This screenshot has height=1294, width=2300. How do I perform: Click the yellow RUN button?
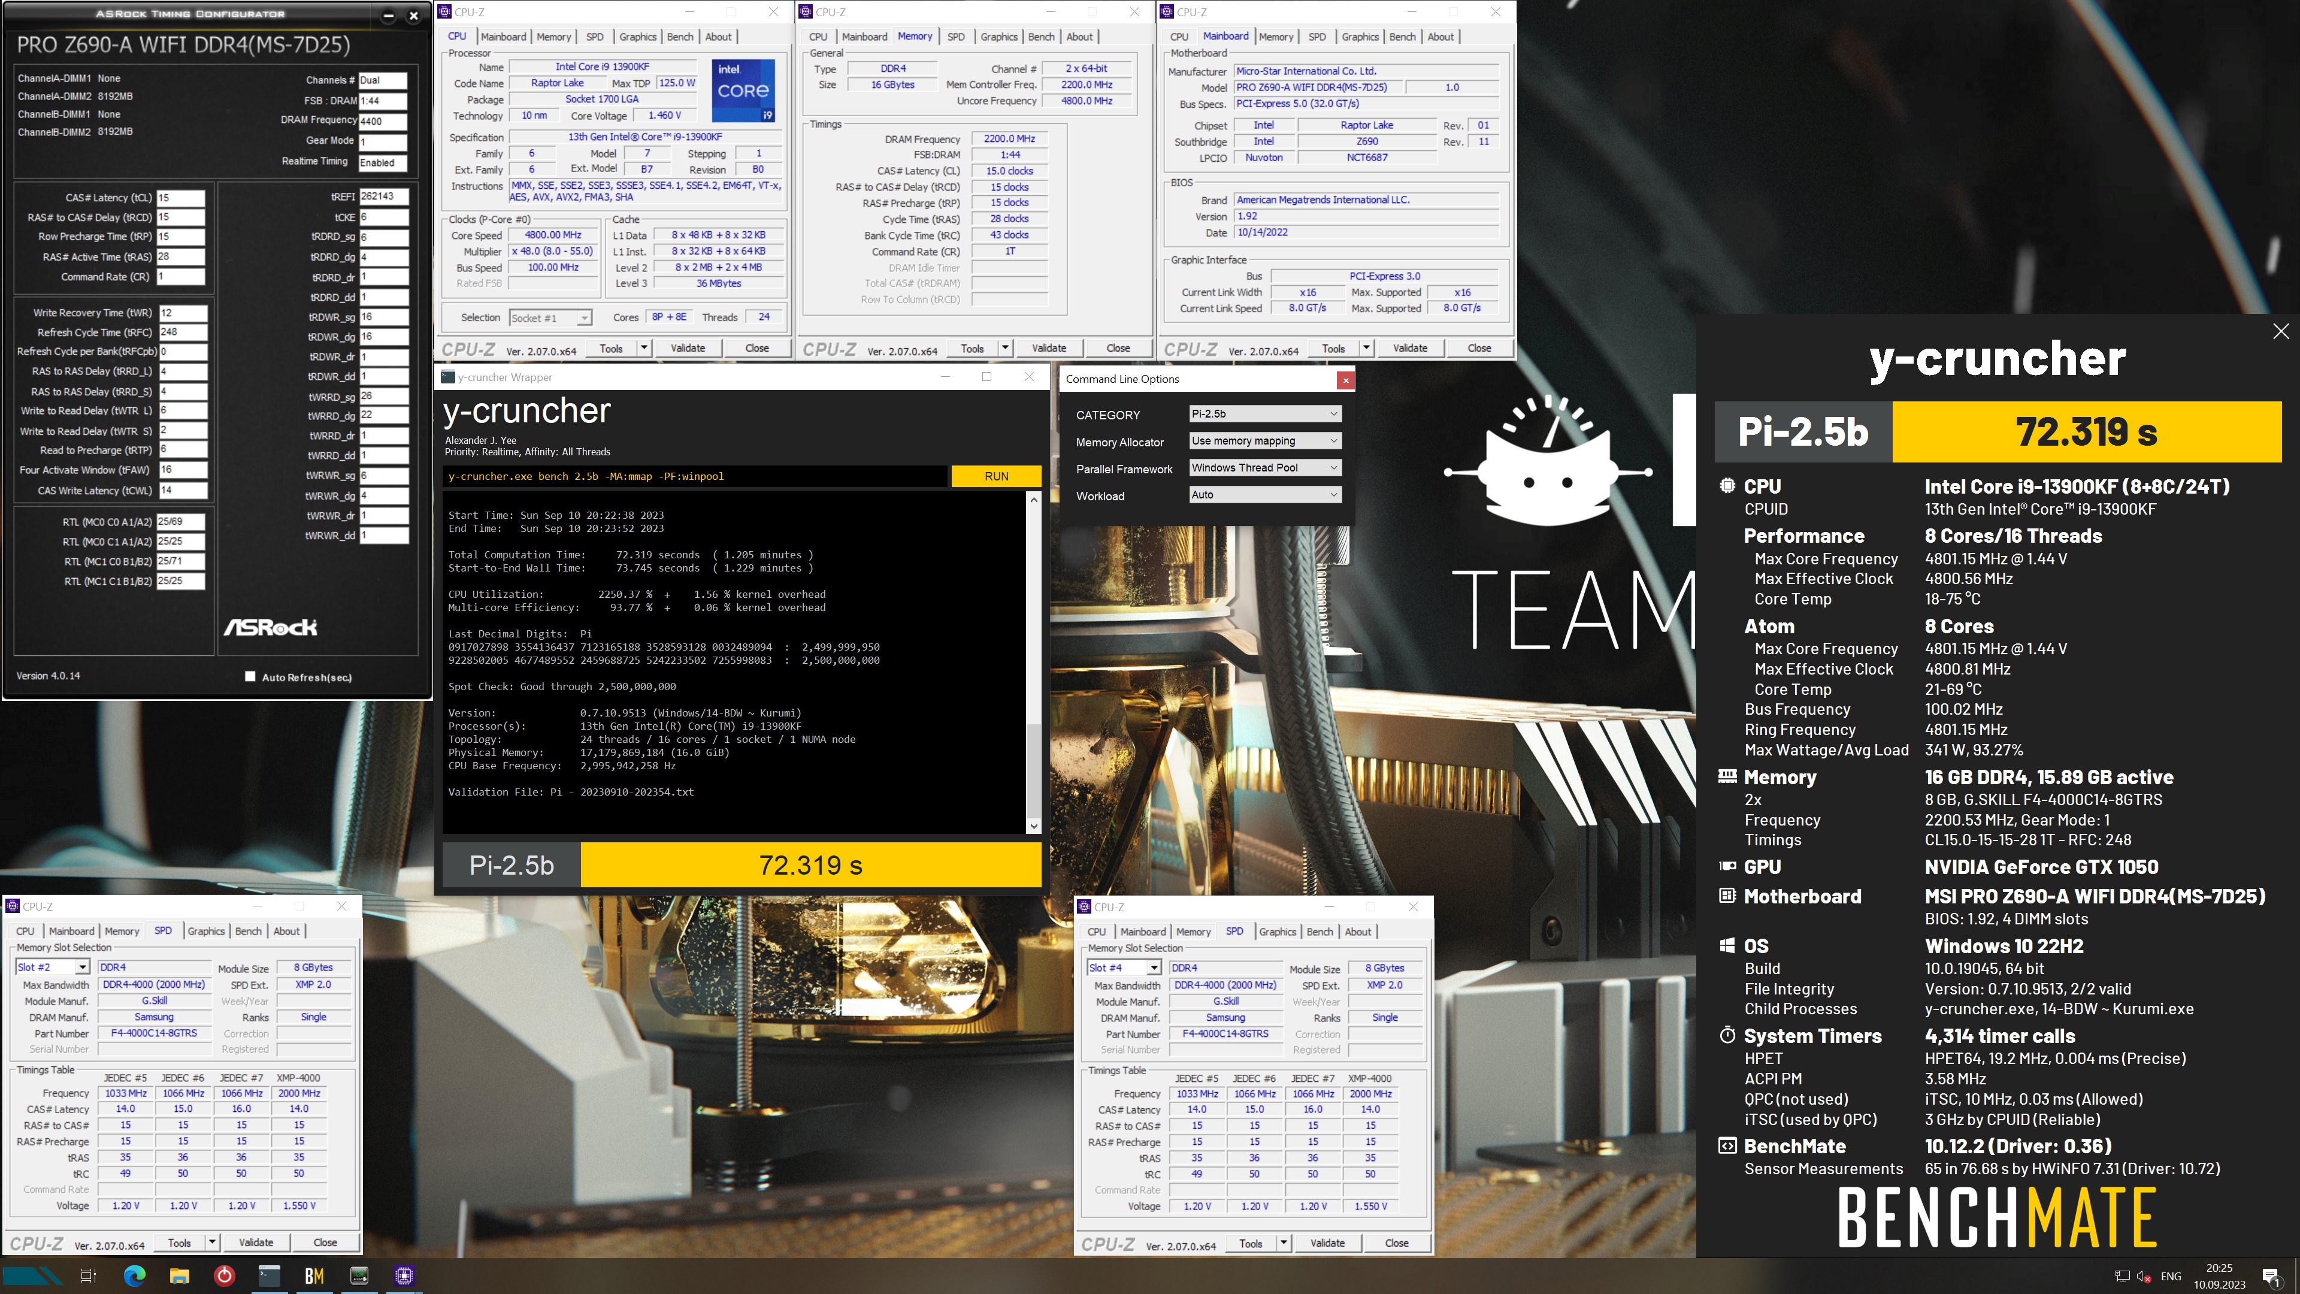tap(995, 476)
